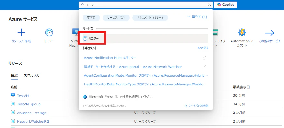Click the リソース グループ type for NetworkWatcherRG

point(145,121)
